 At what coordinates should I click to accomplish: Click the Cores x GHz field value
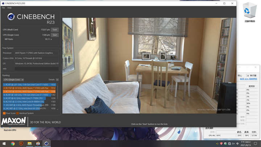37,58
